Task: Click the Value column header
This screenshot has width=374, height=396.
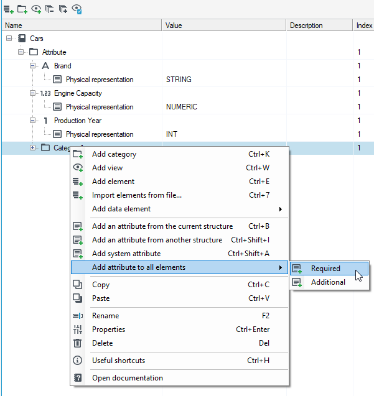Action: point(224,25)
